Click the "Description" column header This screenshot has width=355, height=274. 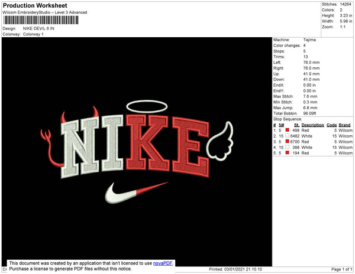(312, 125)
